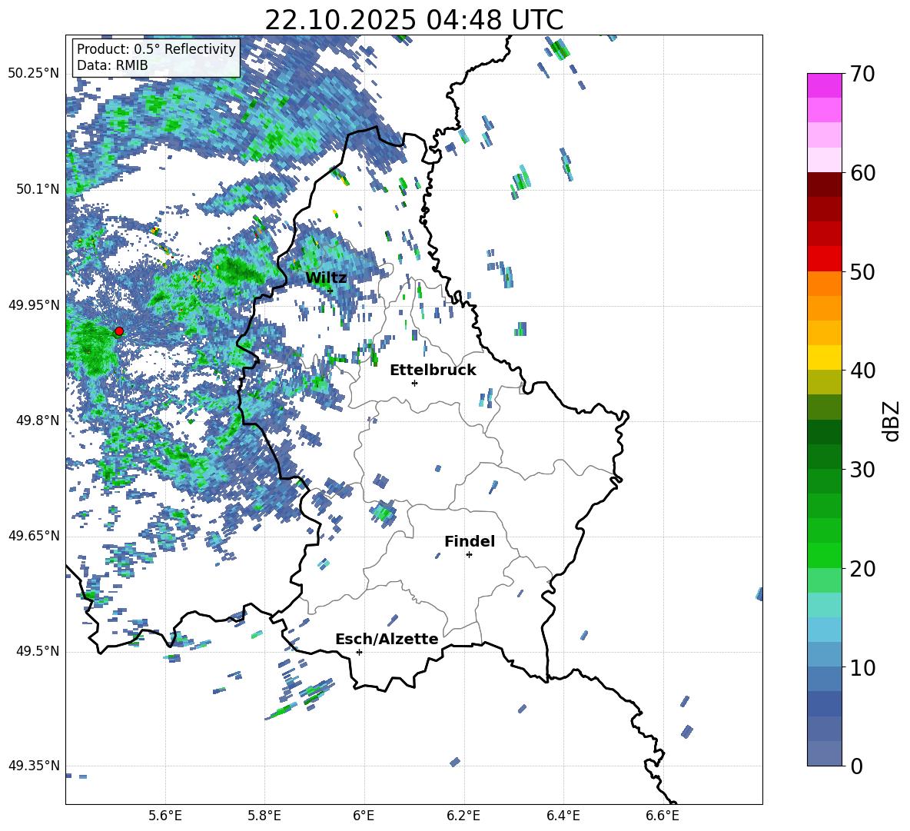Click the 49.8°N latitude label
Viewport: 910px width, 831px height.
pyautogui.click(x=38, y=420)
